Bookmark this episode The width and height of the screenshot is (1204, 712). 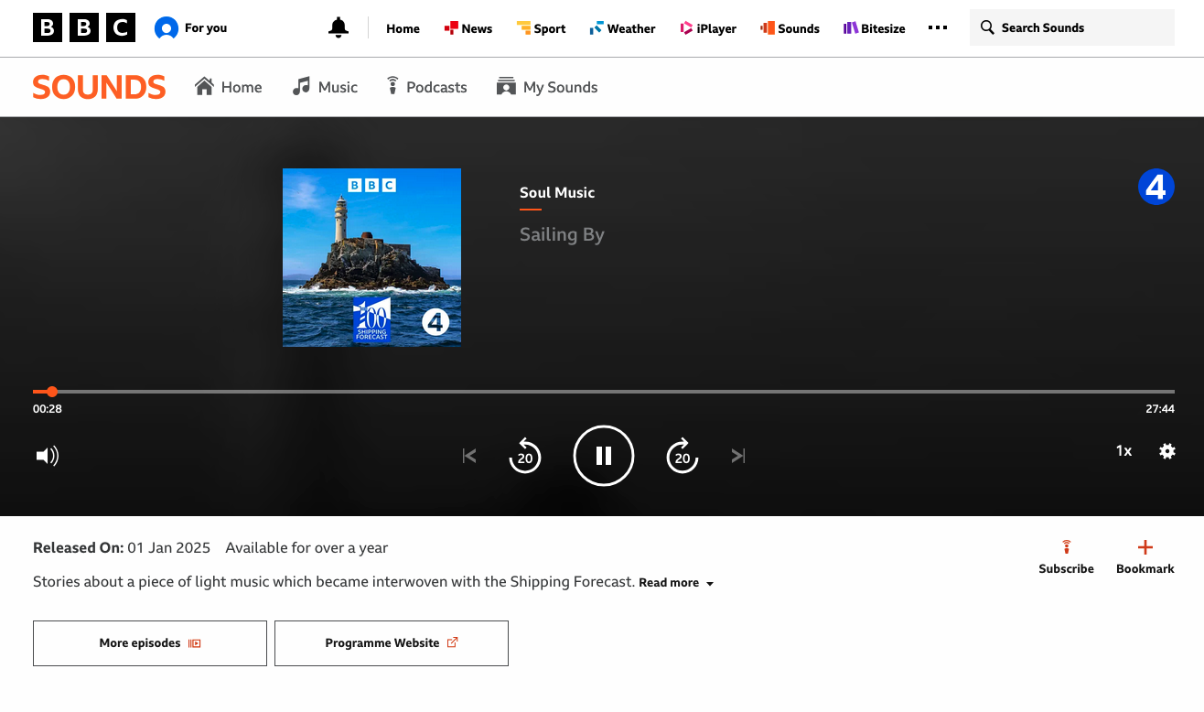(x=1145, y=556)
